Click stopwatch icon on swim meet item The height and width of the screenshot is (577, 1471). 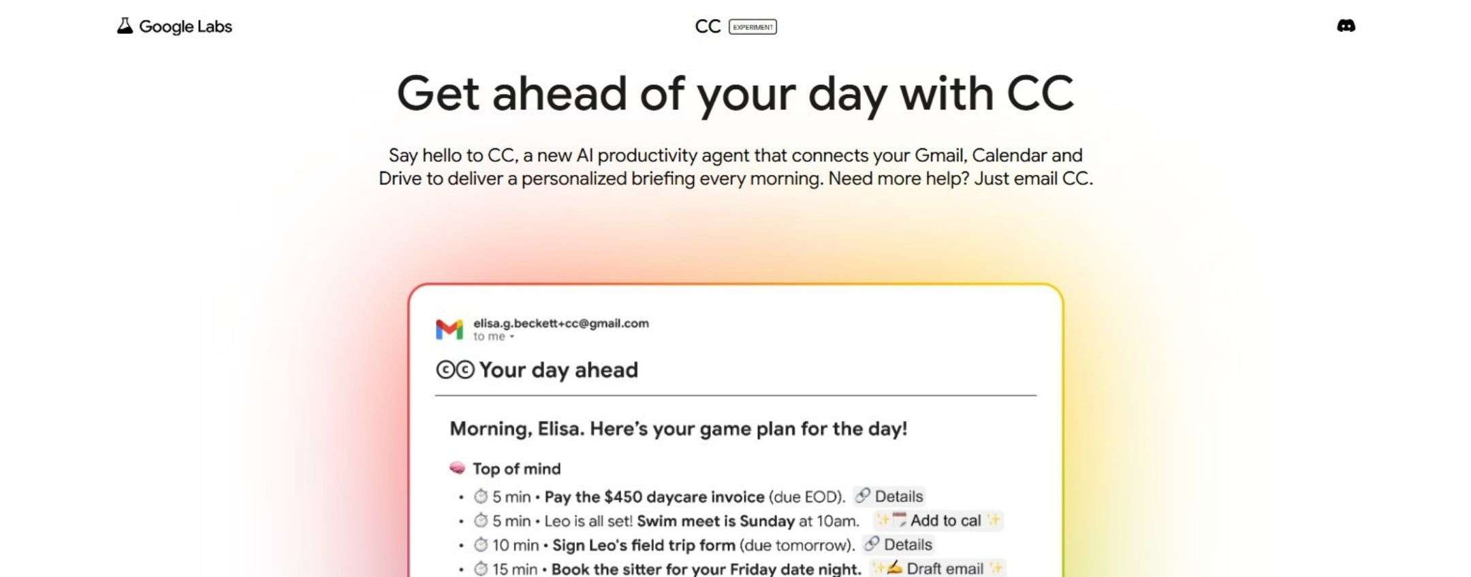(x=481, y=521)
